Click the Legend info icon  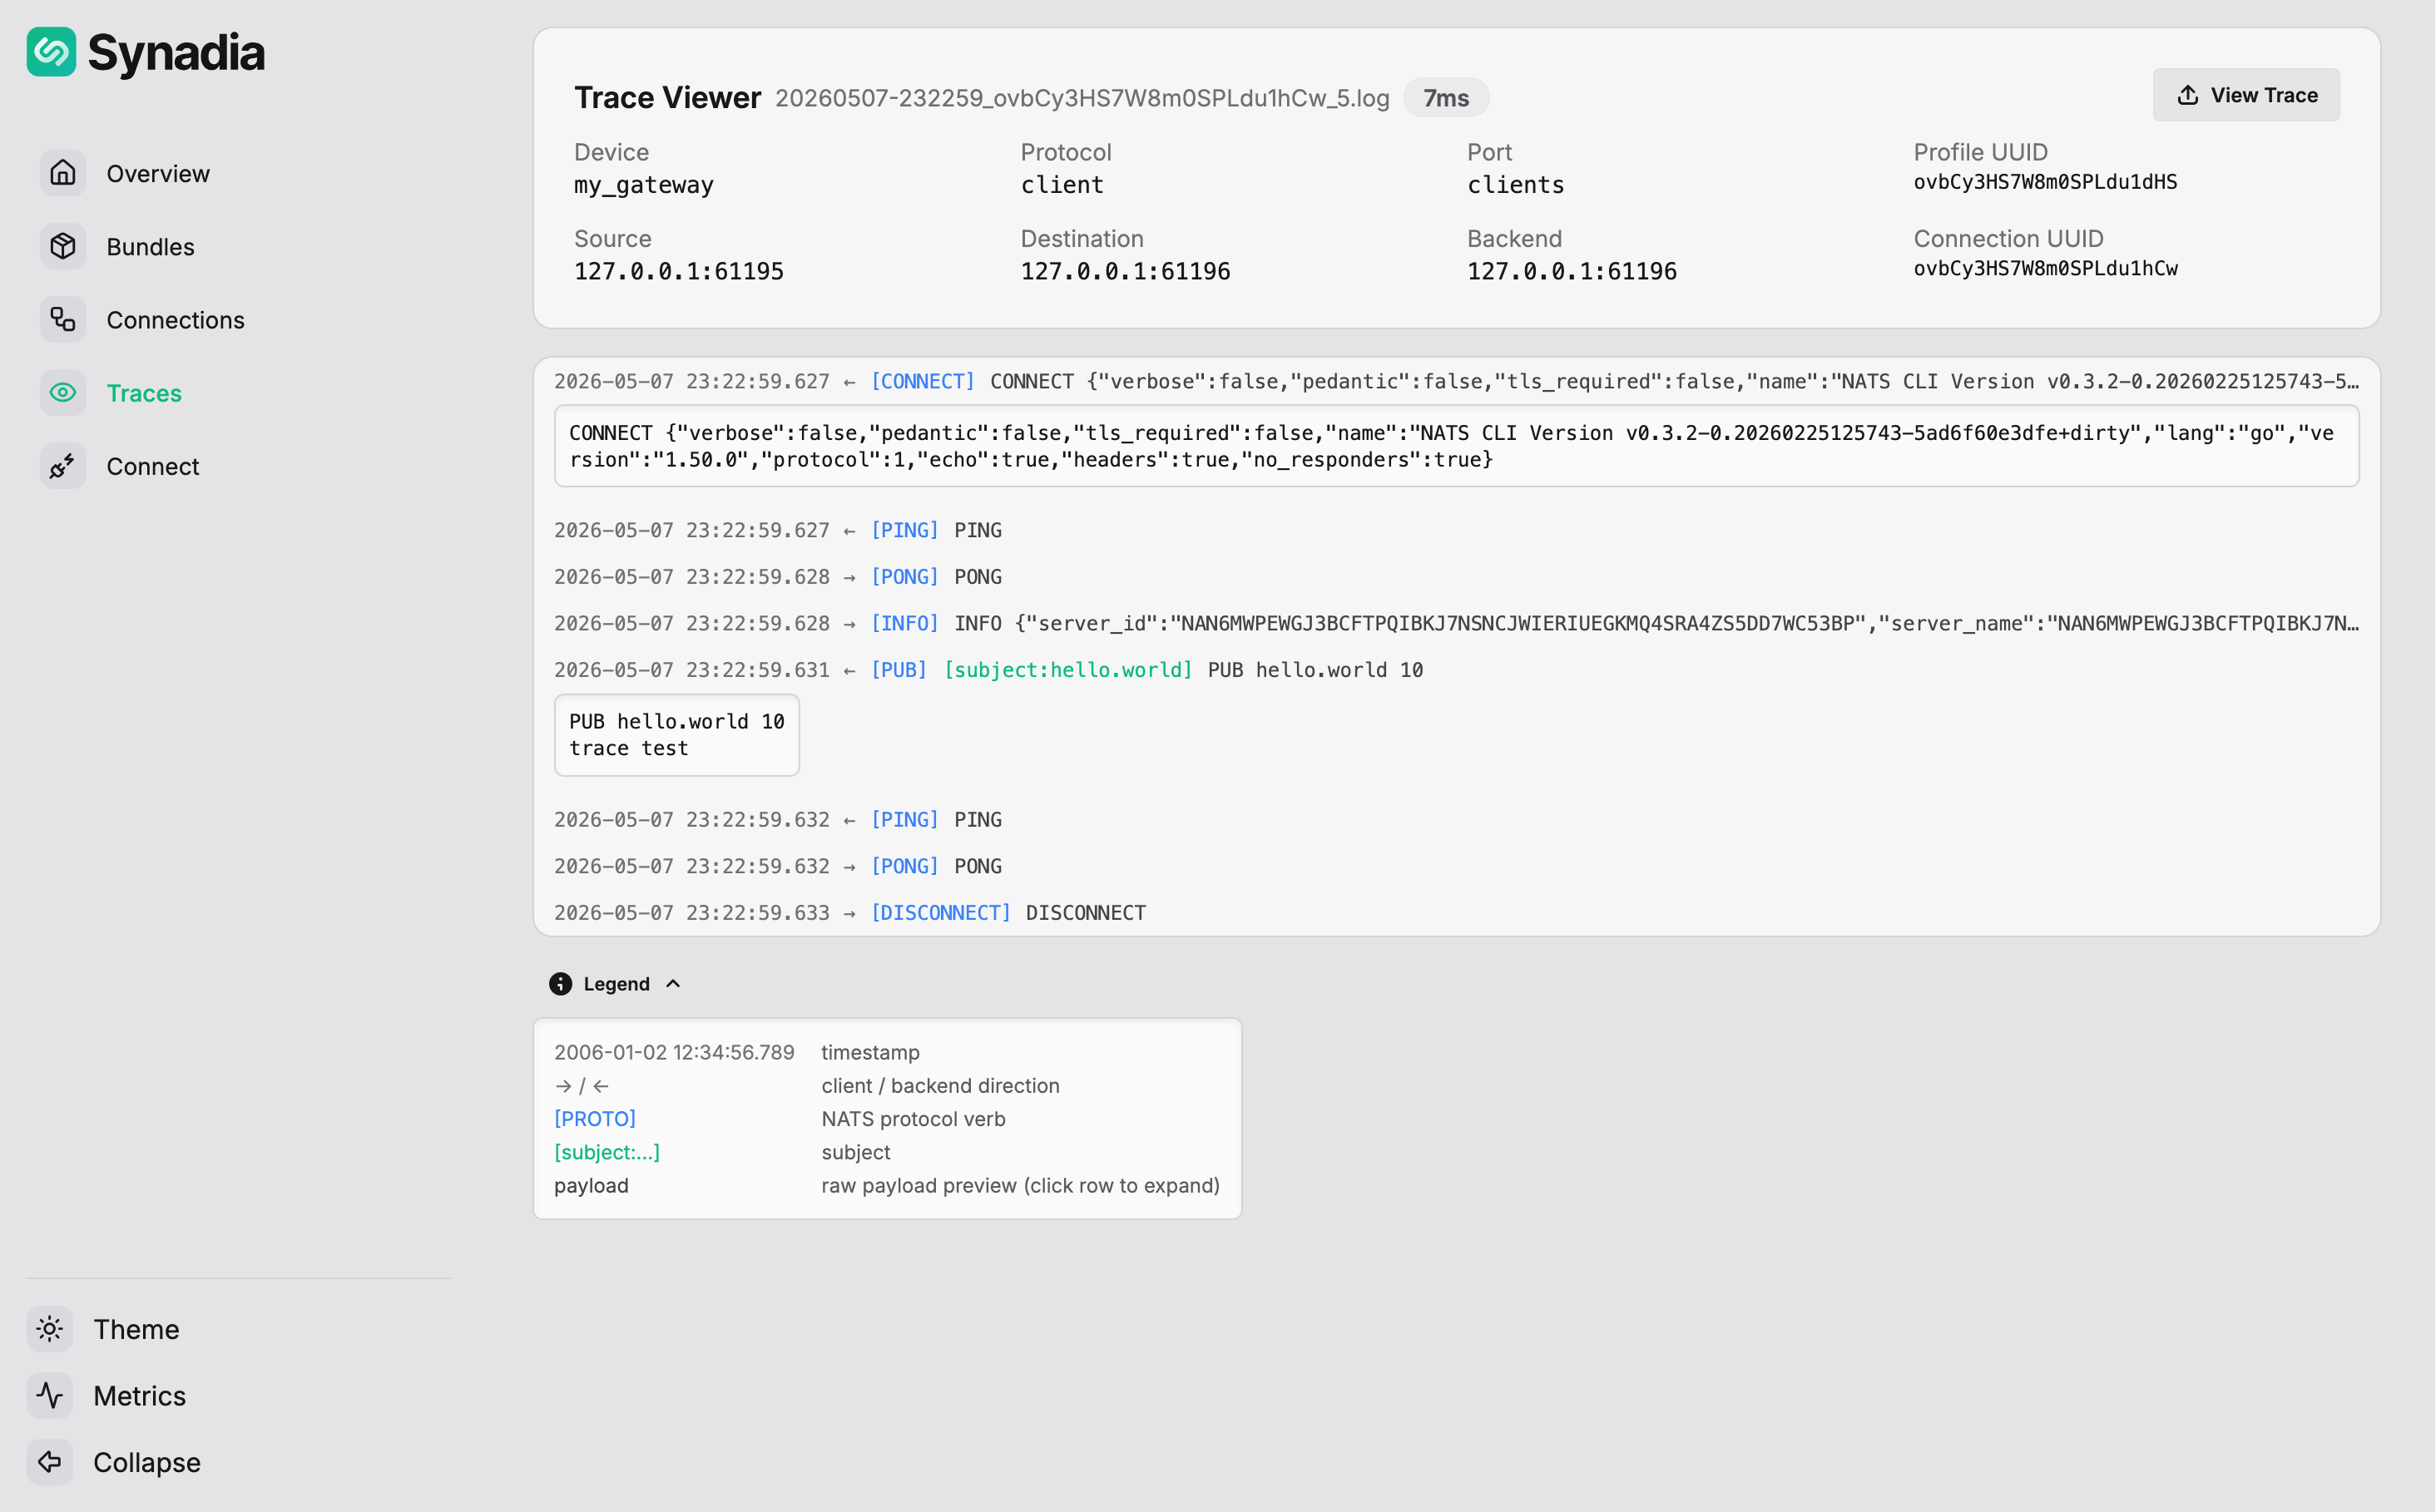pos(560,984)
